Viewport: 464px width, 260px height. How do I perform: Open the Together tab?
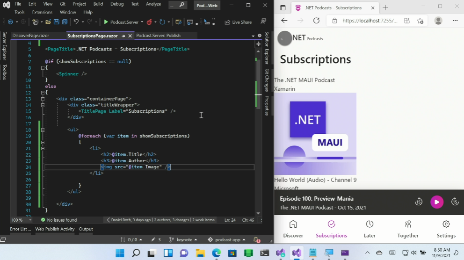coord(408,229)
